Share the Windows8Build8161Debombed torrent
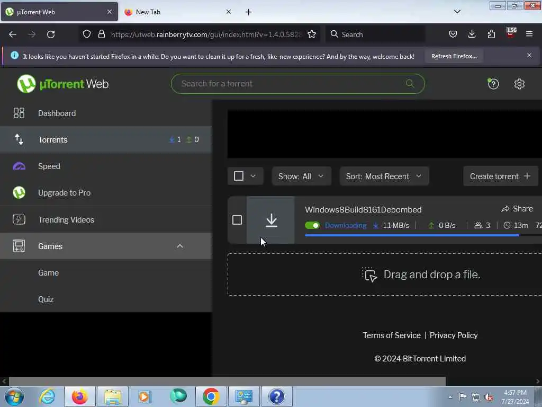Image resolution: width=542 pixels, height=407 pixels. pos(517,209)
